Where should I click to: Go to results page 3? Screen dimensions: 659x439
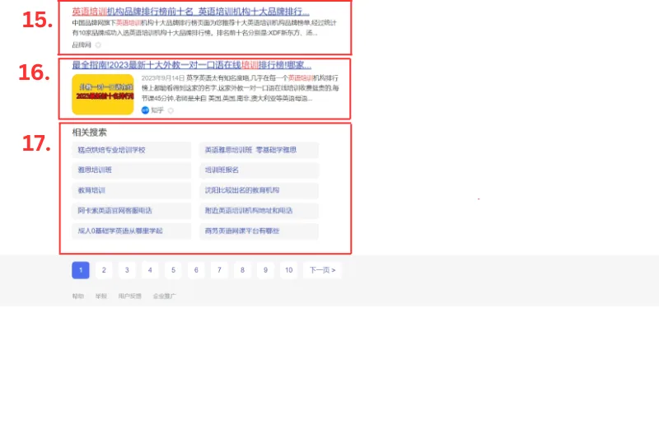[x=127, y=270]
